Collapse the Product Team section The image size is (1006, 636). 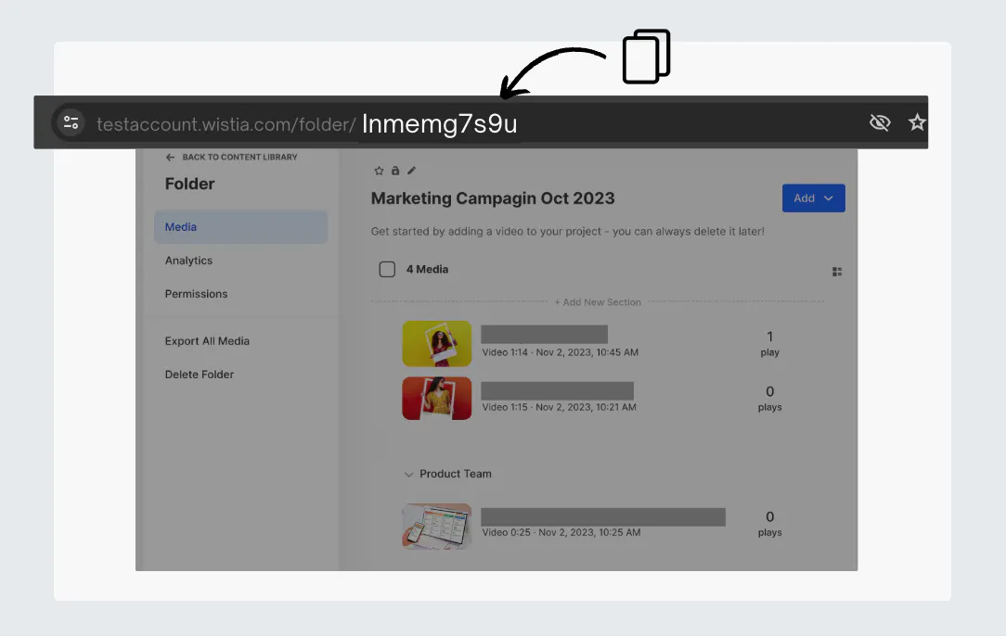click(408, 475)
